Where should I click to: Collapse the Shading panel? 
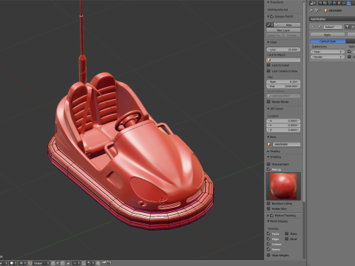point(268,157)
